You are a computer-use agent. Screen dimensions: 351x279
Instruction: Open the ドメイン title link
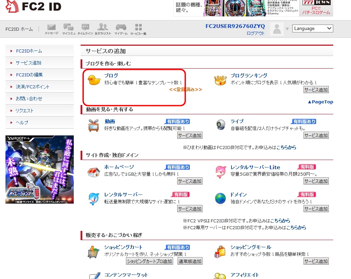coord(239,195)
